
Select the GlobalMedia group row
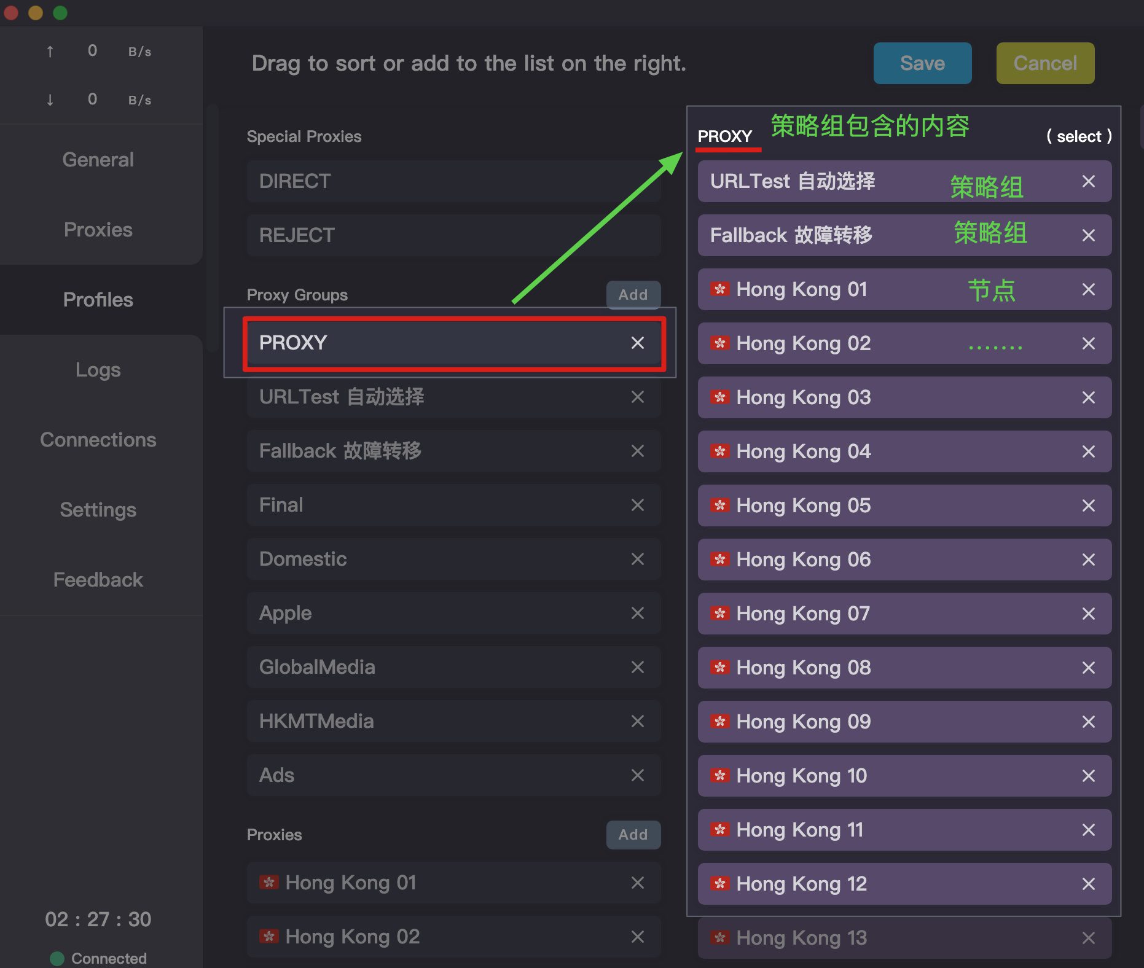click(454, 667)
